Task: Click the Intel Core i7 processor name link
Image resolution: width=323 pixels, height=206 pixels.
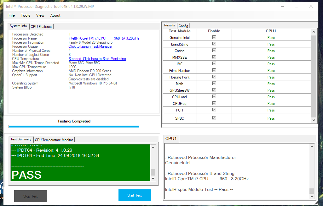Action: (104, 38)
